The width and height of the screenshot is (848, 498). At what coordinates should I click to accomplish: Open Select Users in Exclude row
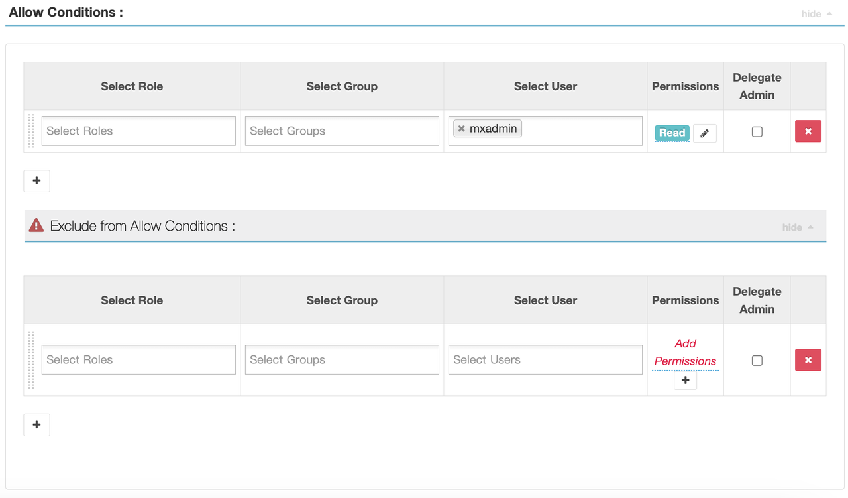click(x=545, y=359)
